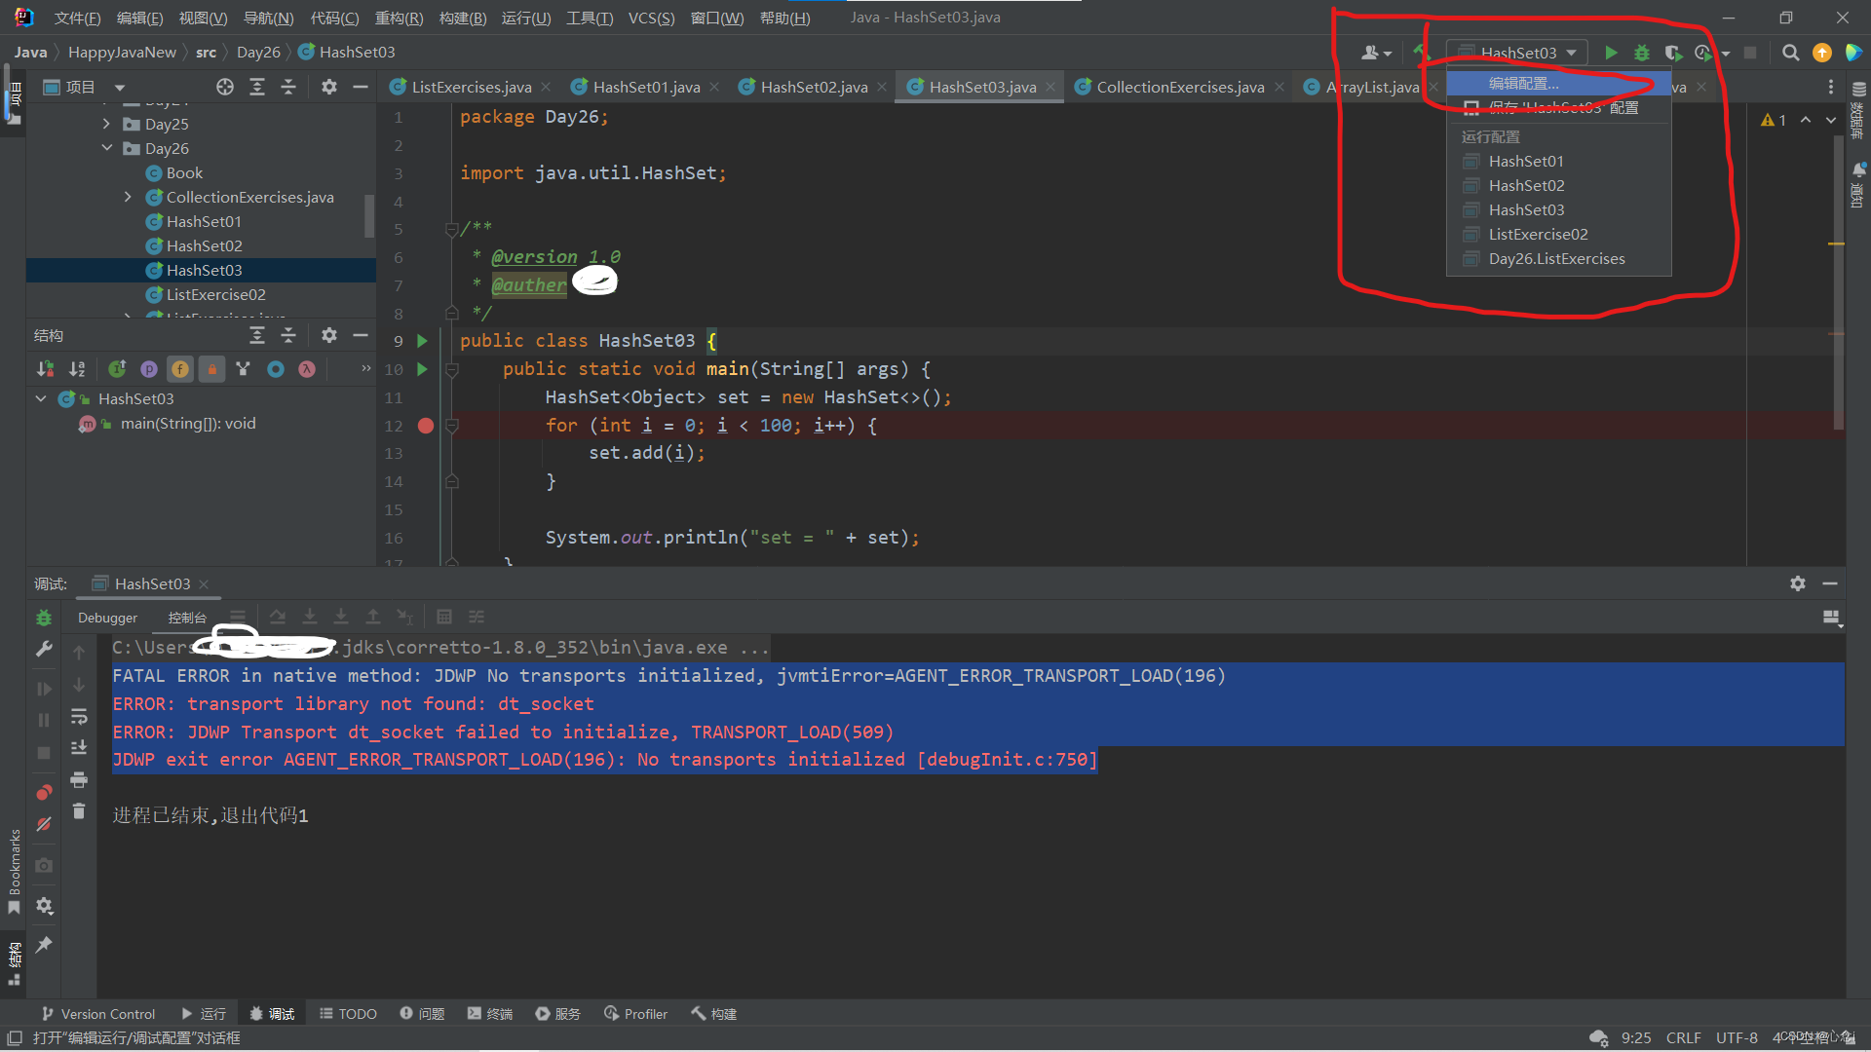Toggle the breakpoint on line 12
The image size is (1871, 1052).
click(426, 426)
